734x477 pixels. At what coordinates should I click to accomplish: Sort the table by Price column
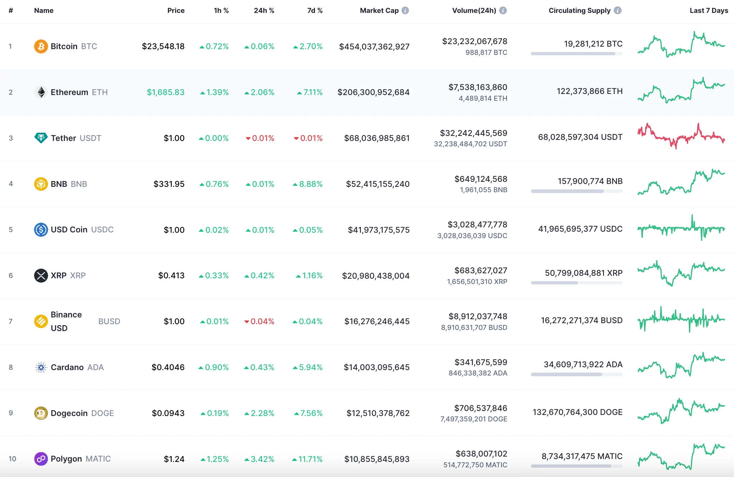point(176,10)
